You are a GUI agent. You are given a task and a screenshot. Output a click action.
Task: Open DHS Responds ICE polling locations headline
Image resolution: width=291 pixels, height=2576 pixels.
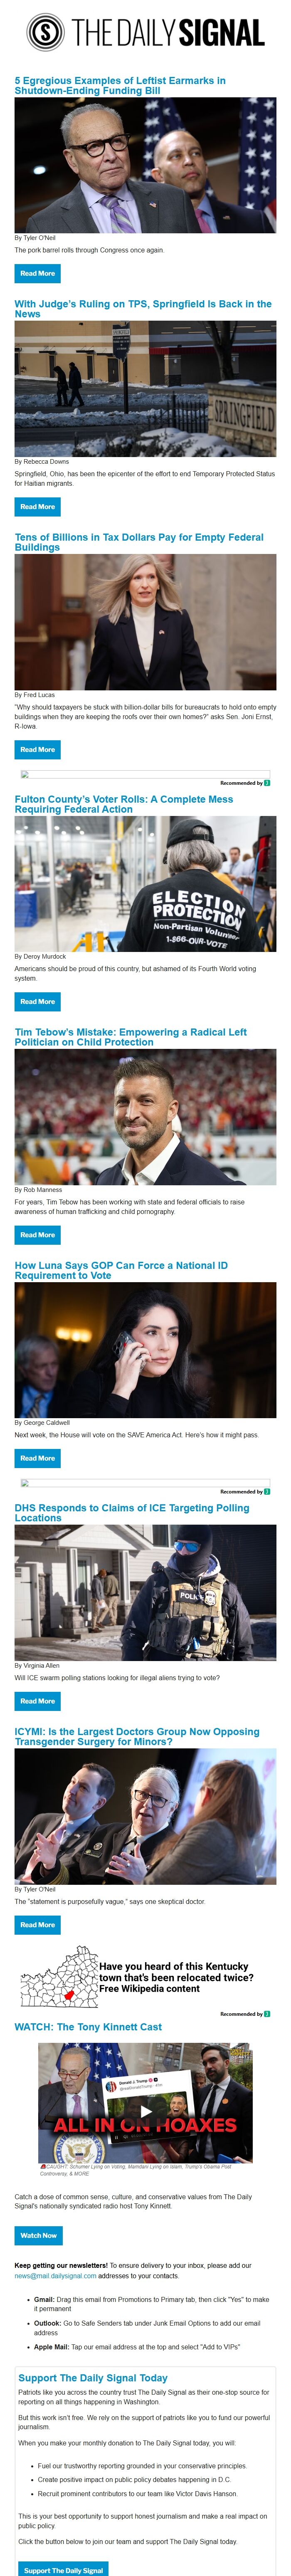(x=132, y=1513)
